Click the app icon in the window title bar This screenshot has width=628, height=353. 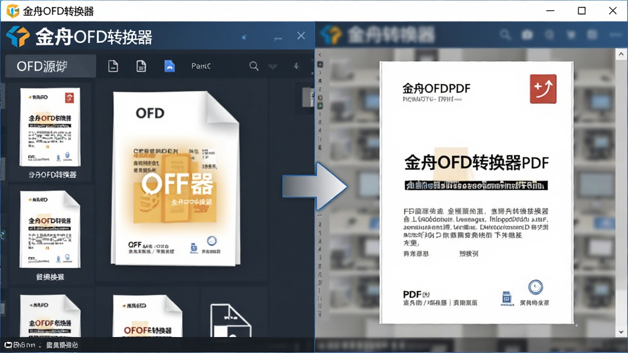[13, 11]
